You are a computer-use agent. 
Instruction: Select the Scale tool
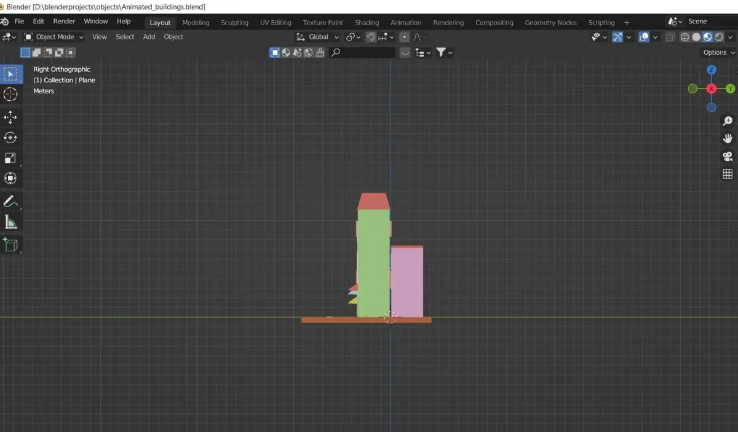click(10, 158)
